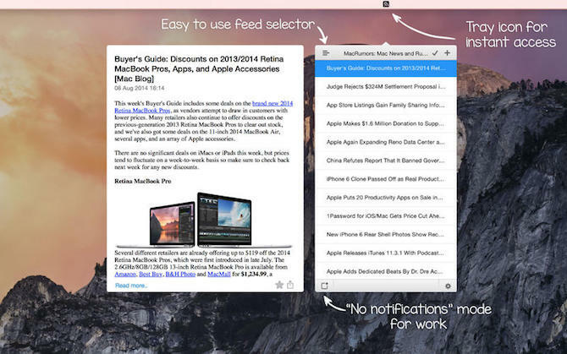Image resolution: width=567 pixels, height=354 pixels.
Task: Select highlighted 'Buyer's Guide: Discounts' feed item
Action: coord(386,68)
